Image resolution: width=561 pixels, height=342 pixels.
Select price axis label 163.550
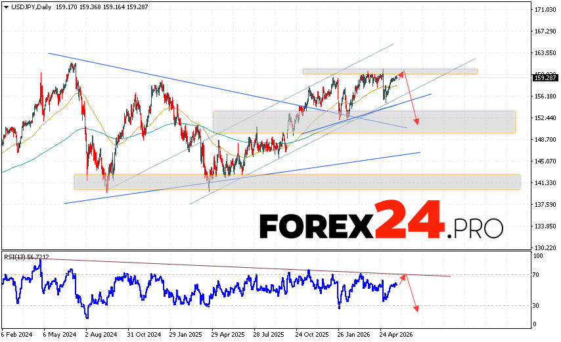(x=545, y=53)
